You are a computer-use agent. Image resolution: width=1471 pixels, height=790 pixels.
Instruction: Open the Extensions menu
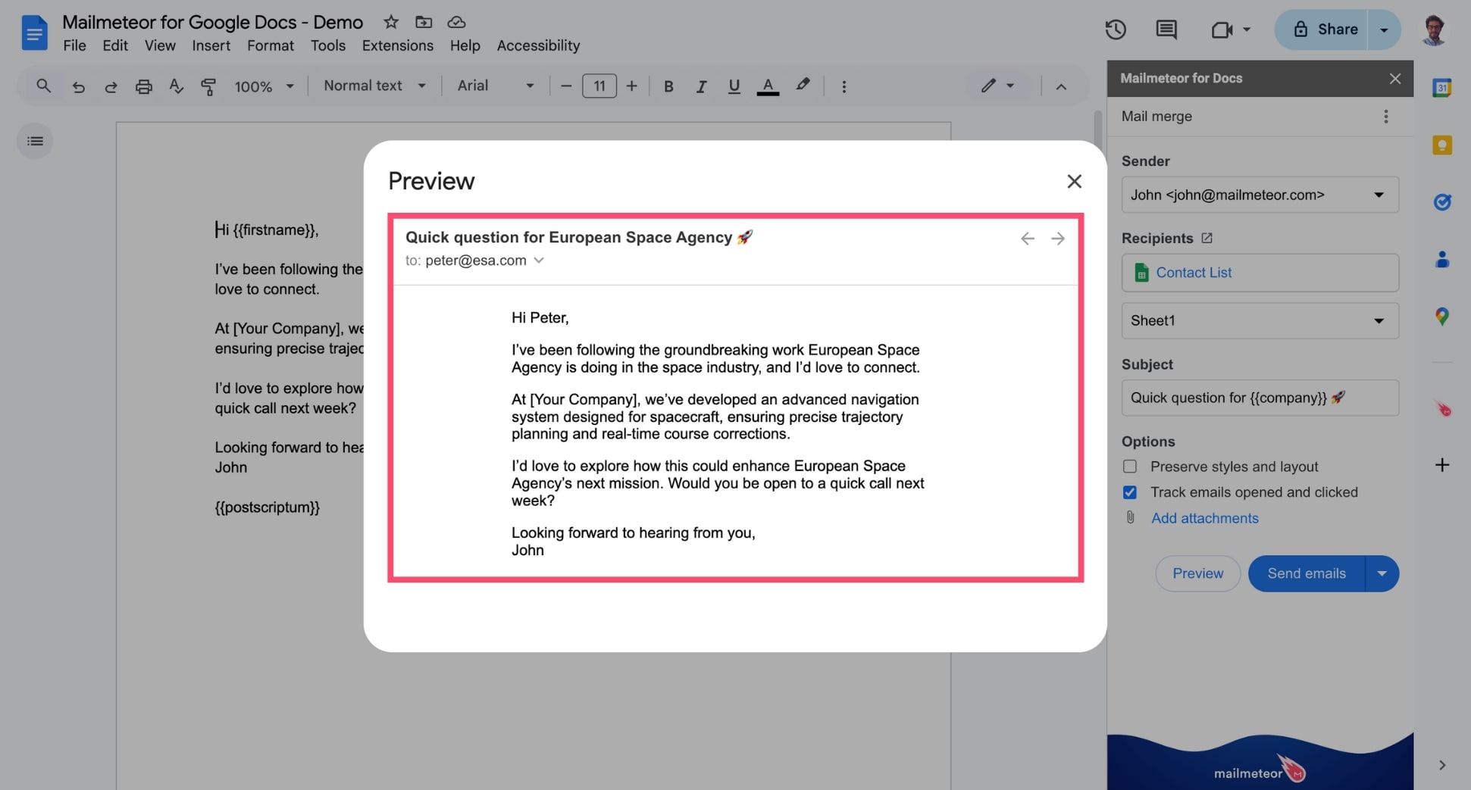point(397,45)
